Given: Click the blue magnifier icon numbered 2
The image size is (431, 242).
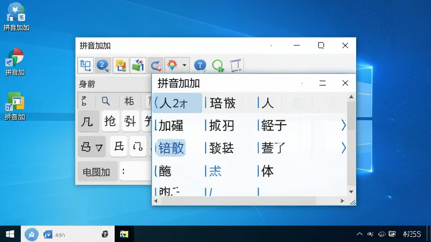Looking at the screenshot, I should click(x=103, y=65).
